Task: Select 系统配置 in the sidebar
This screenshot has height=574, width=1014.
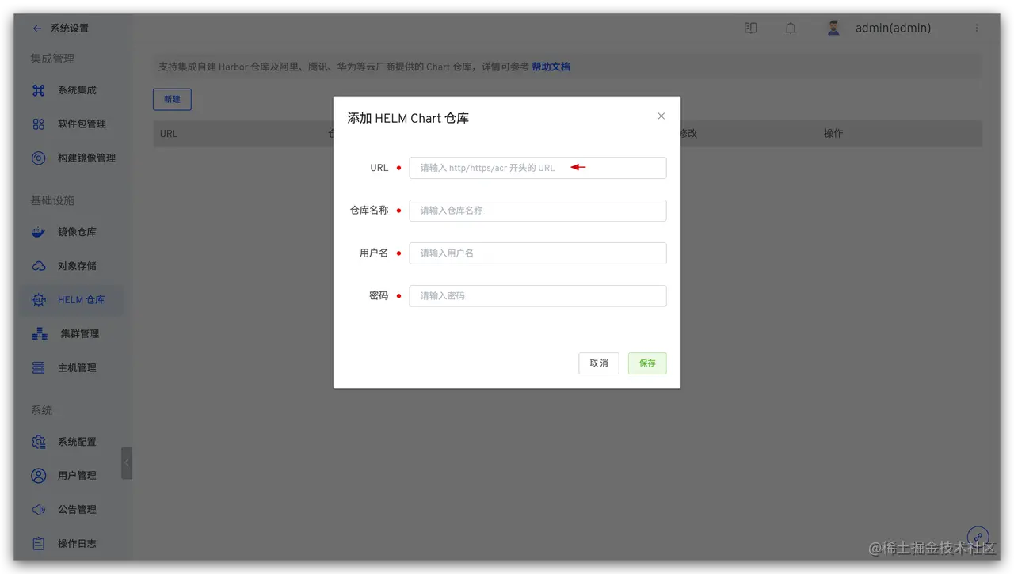Action: click(77, 442)
